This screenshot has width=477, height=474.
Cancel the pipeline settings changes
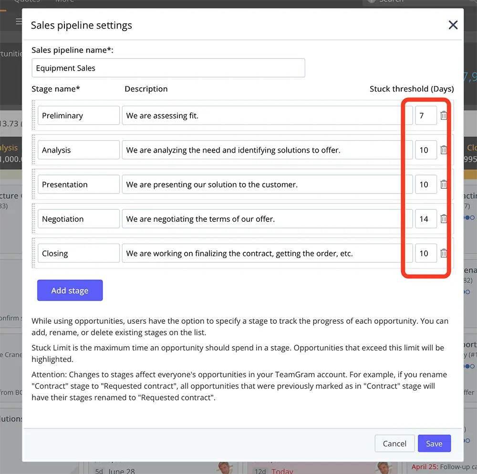click(x=394, y=443)
